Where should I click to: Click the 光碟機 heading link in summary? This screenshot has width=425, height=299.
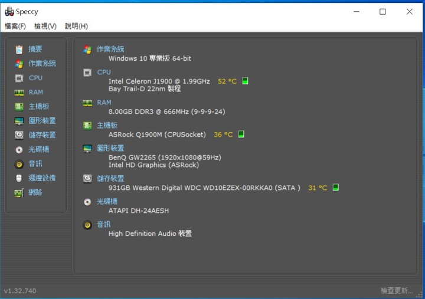107,202
